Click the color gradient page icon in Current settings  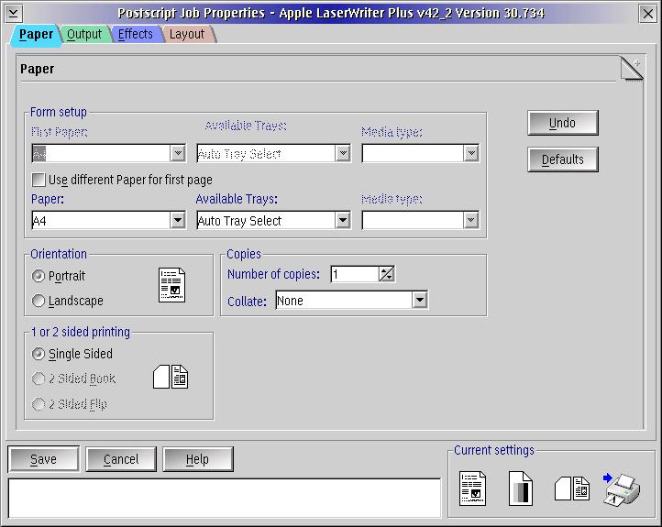coord(521,489)
